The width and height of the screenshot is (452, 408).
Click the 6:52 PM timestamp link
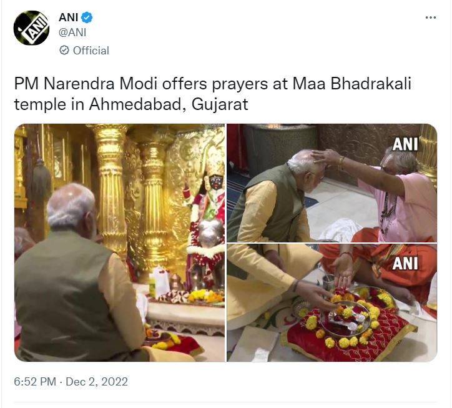[35, 382]
